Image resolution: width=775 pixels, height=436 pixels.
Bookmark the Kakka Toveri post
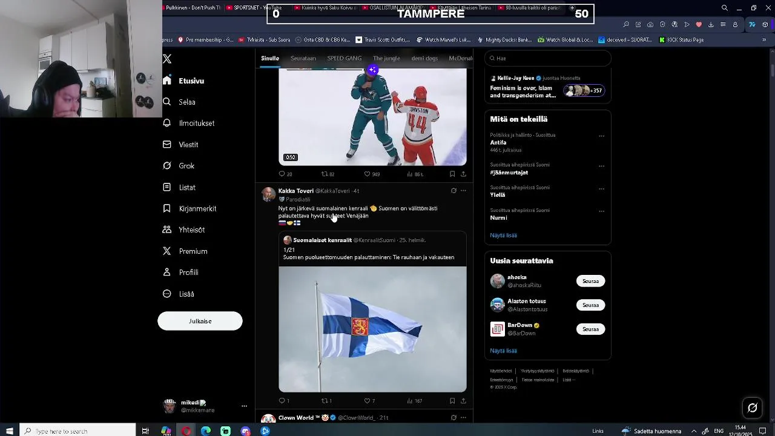(x=452, y=401)
